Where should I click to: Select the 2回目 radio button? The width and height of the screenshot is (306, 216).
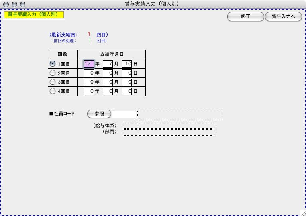[53, 73]
